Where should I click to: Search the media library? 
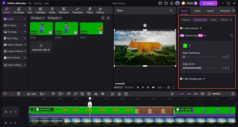(103, 18)
